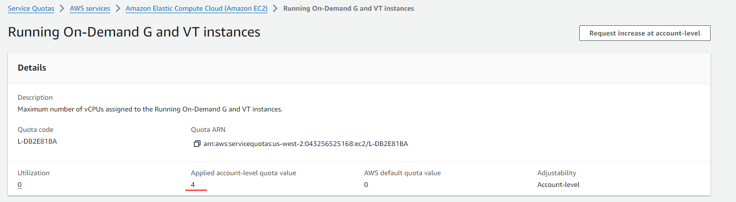Click the Utilization value 0
The height and width of the screenshot is (202, 736).
[20, 184]
